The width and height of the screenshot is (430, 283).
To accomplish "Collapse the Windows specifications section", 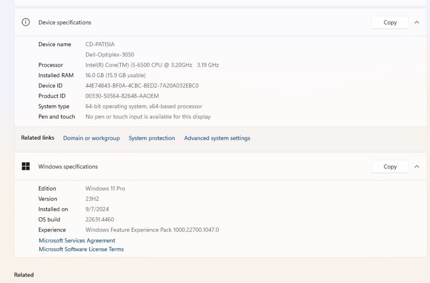I will [x=417, y=166].
